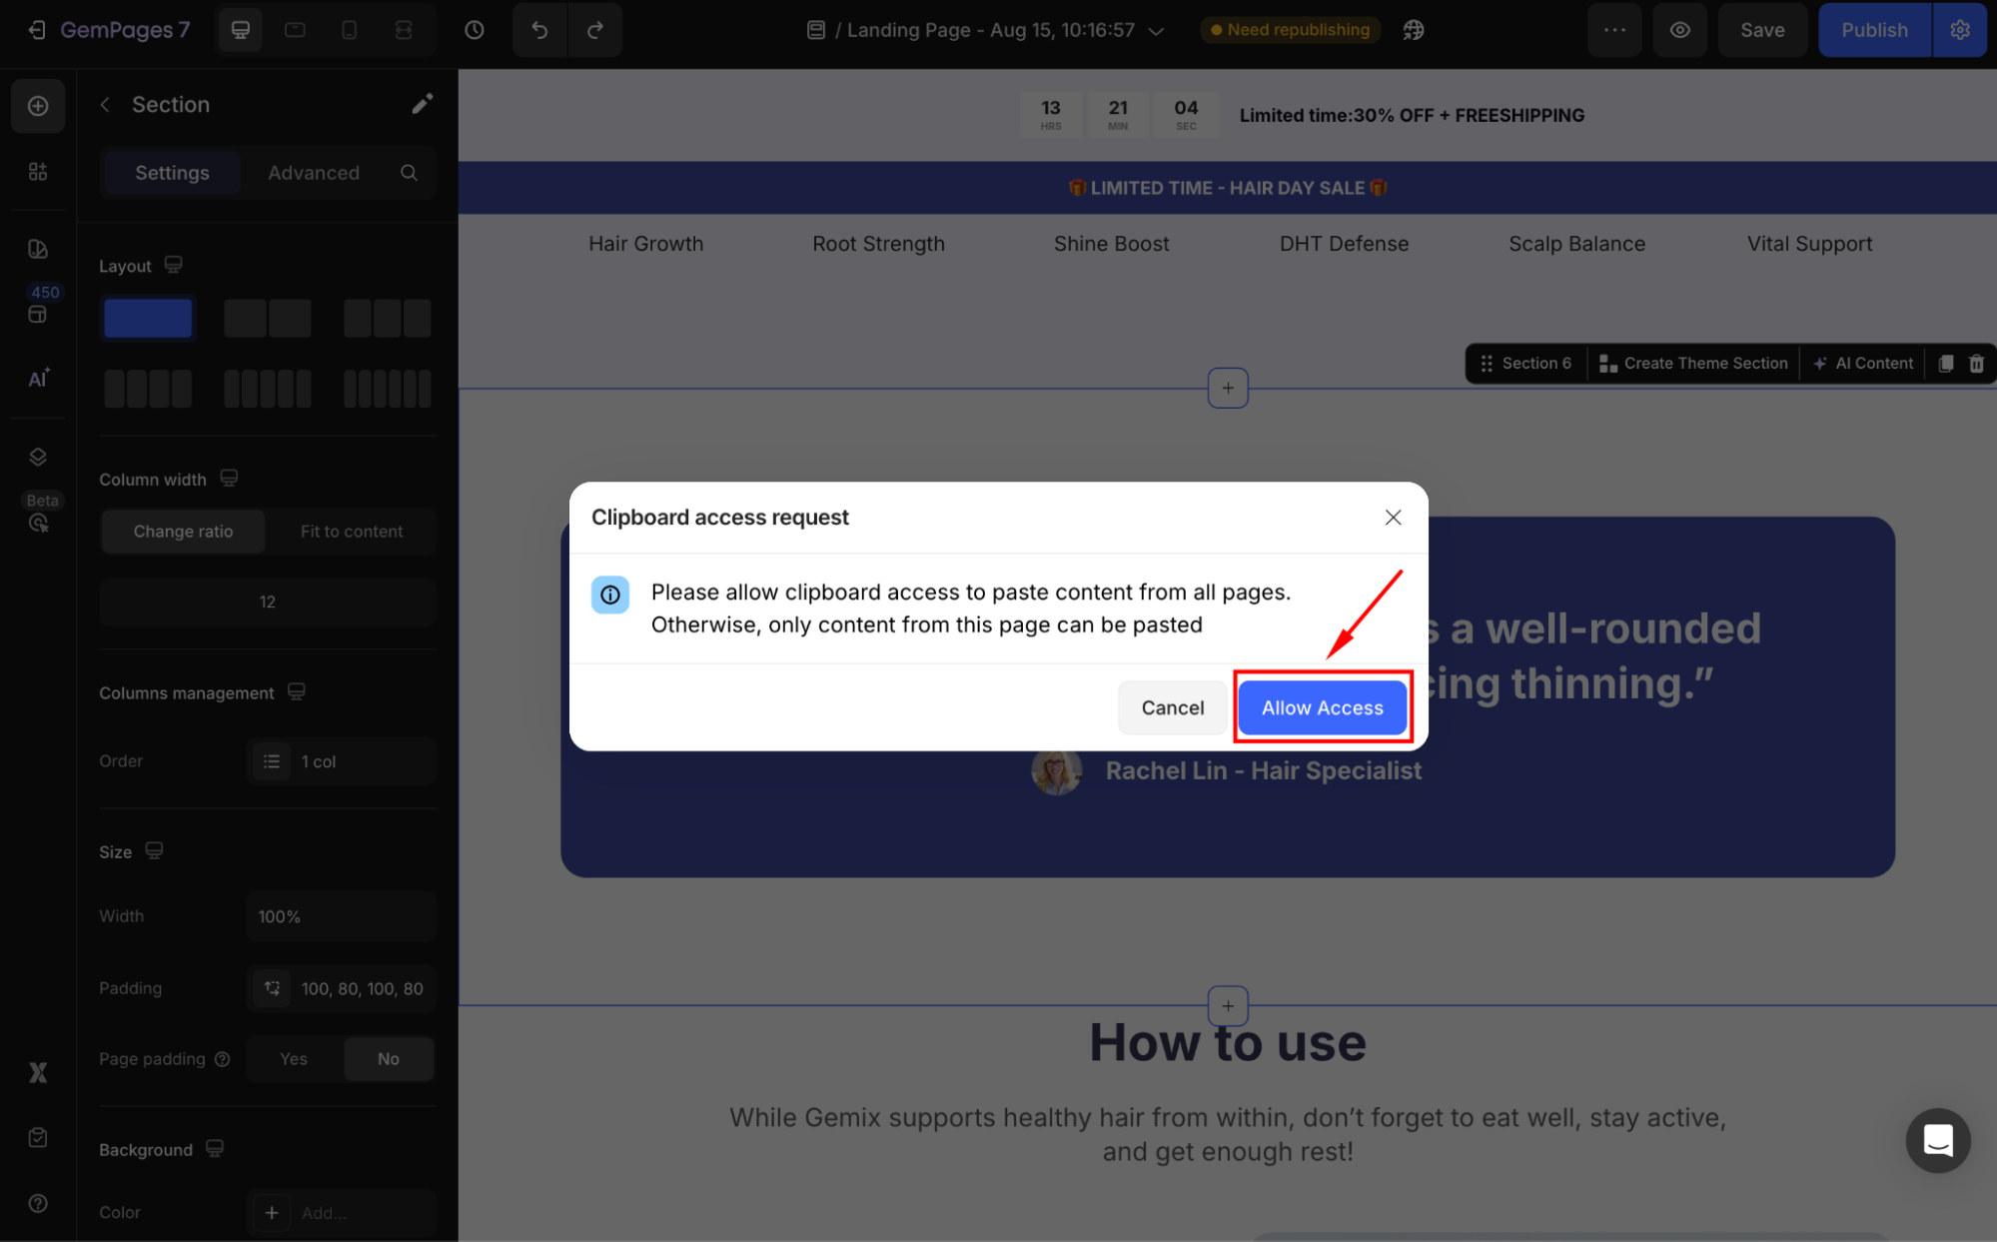Select Yes for Page padding

tap(294, 1059)
